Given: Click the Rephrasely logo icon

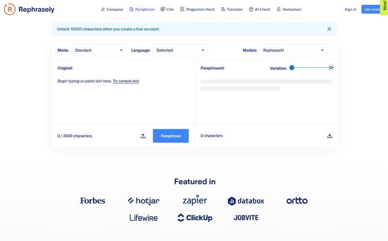Looking at the screenshot, I should (10, 9).
